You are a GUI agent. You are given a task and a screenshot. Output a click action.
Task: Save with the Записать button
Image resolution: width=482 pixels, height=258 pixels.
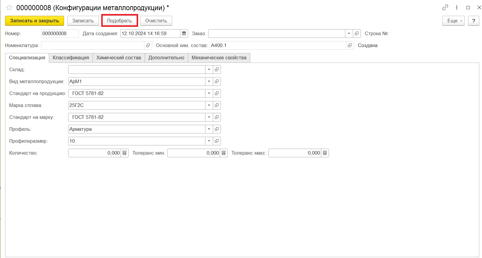tap(83, 21)
